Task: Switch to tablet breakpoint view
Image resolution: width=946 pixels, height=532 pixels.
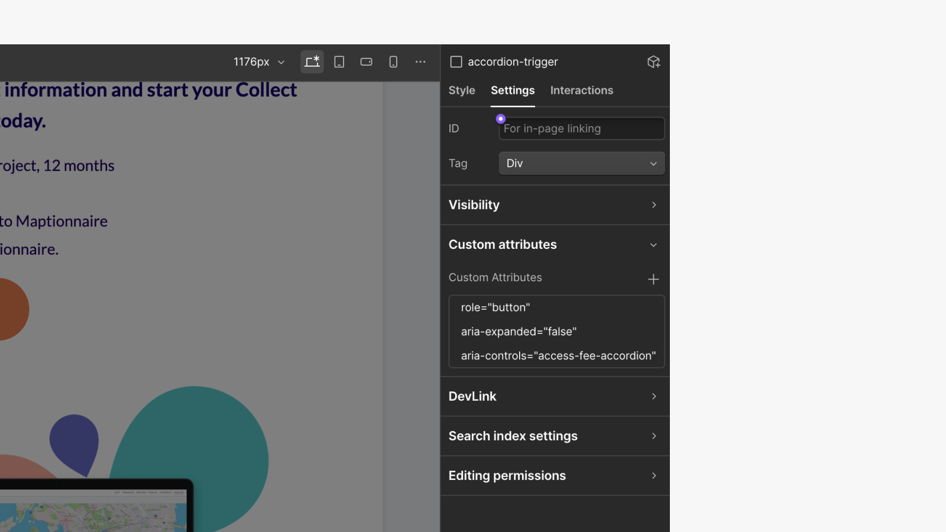Action: [339, 61]
